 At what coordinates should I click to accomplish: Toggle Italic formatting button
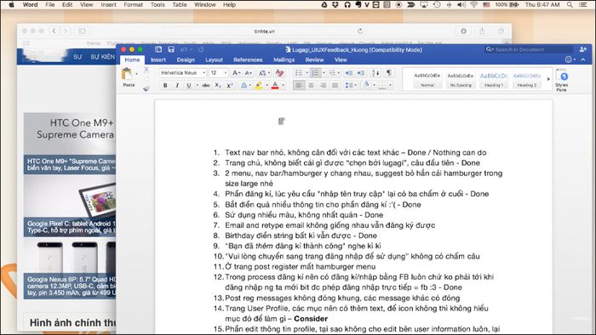click(177, 86)
